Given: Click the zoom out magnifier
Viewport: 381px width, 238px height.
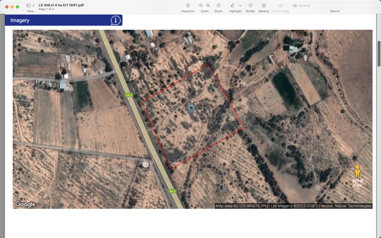Looking at the screenshot, I should [201, 6].
